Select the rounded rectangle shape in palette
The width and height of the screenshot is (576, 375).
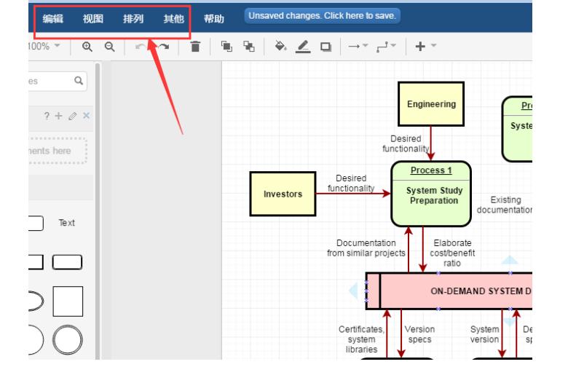pyautogui.click(x=67, y=262)
